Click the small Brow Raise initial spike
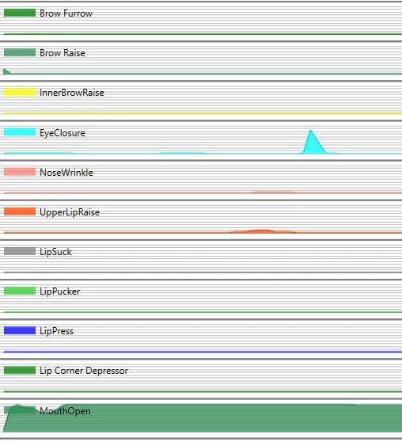This screenshot has width=402, height=442. coord(7,71)
